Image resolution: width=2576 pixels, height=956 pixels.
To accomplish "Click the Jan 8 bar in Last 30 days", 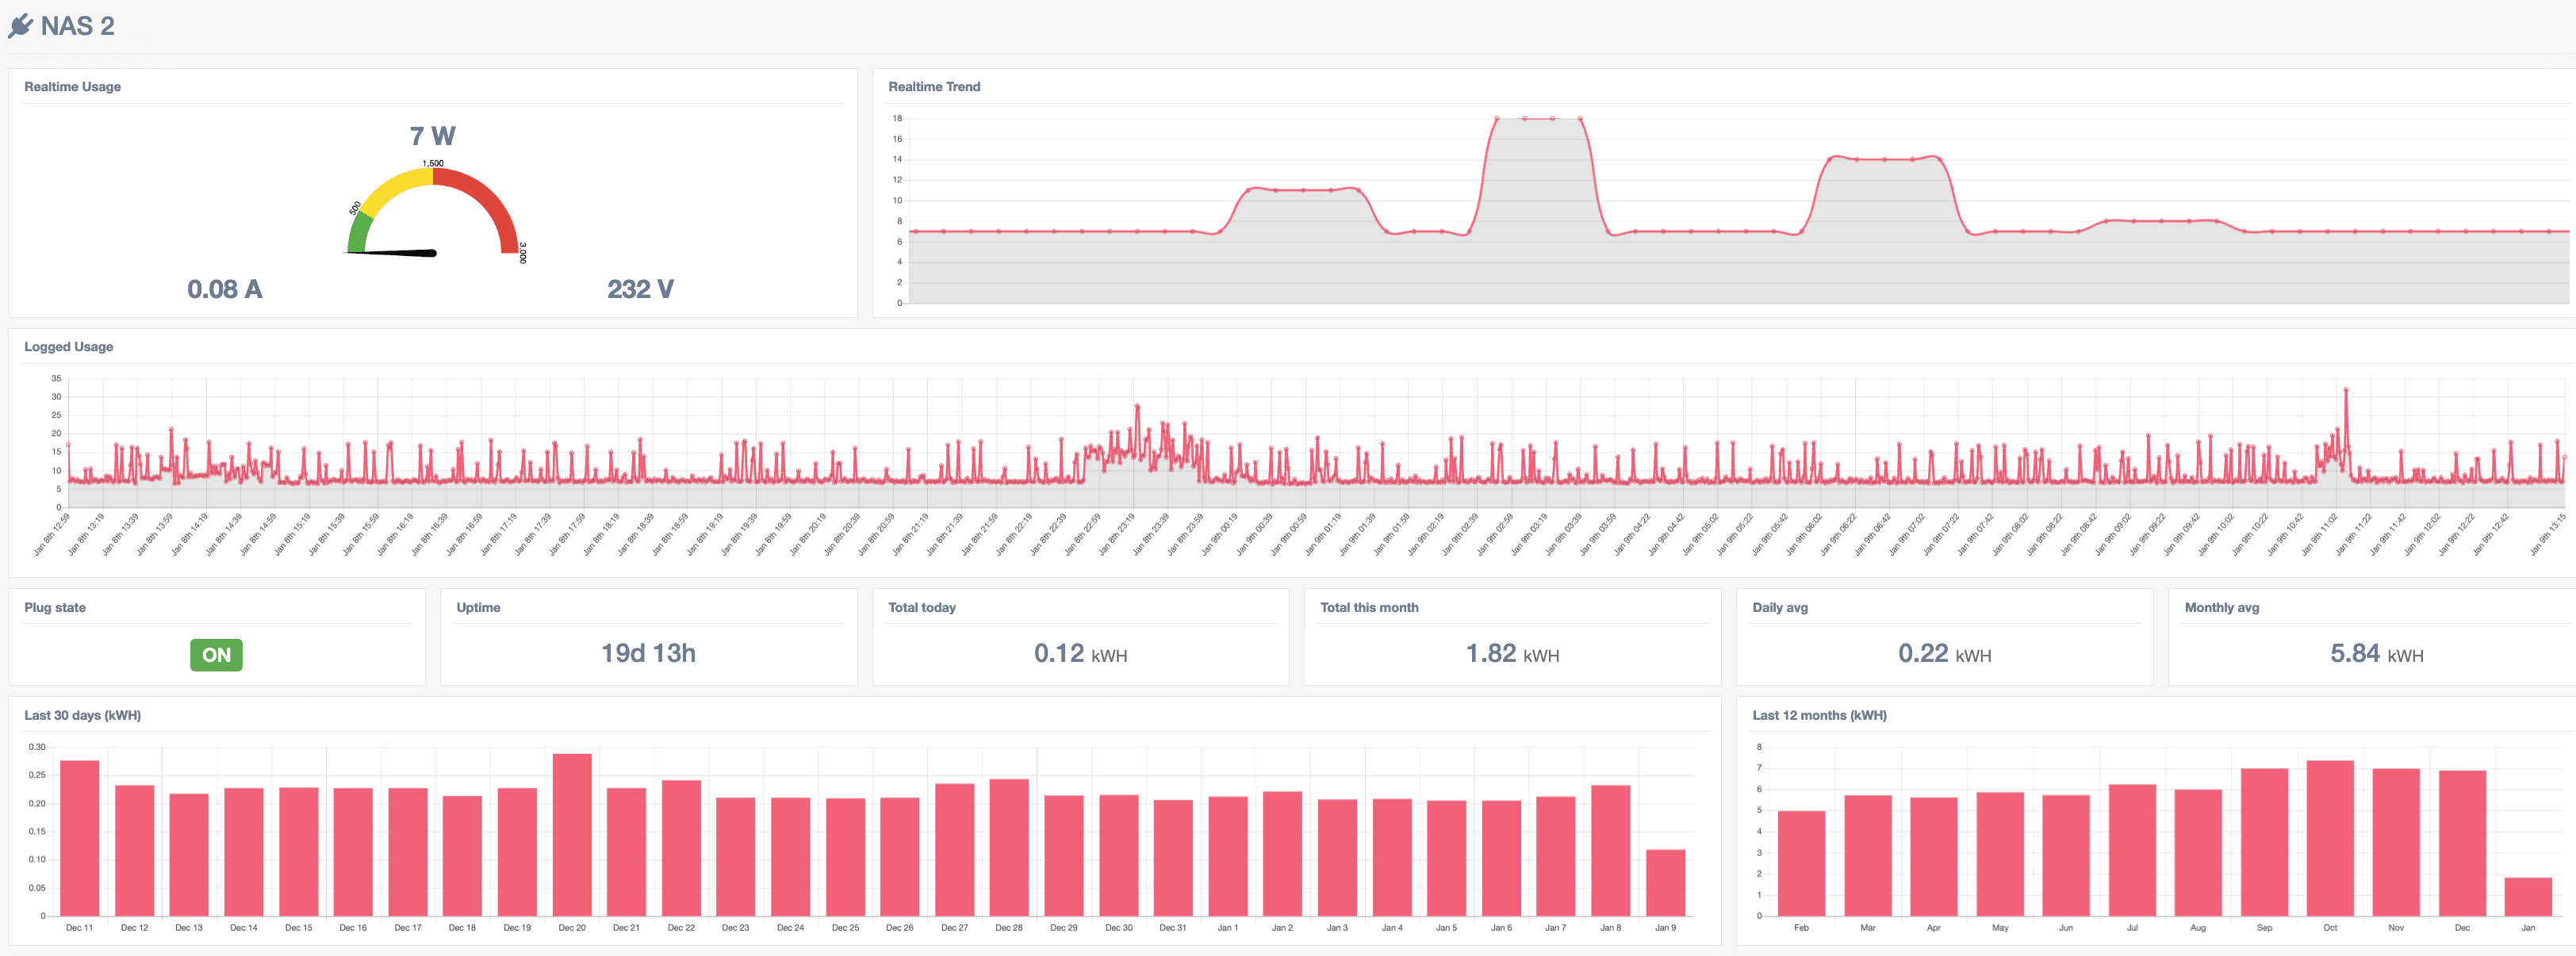I will [x=1610, y=850].
